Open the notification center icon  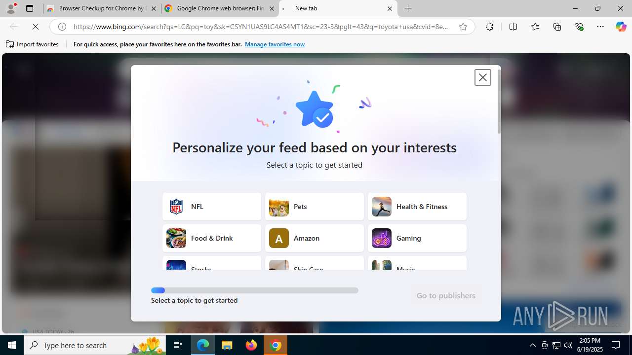616,345
